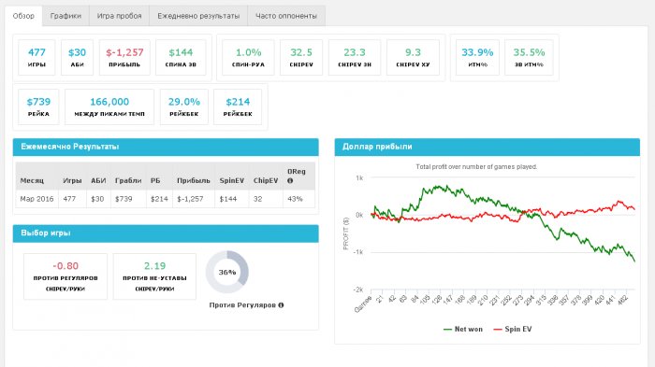Click the Выбор игры panel header

(x=166, y=233)
